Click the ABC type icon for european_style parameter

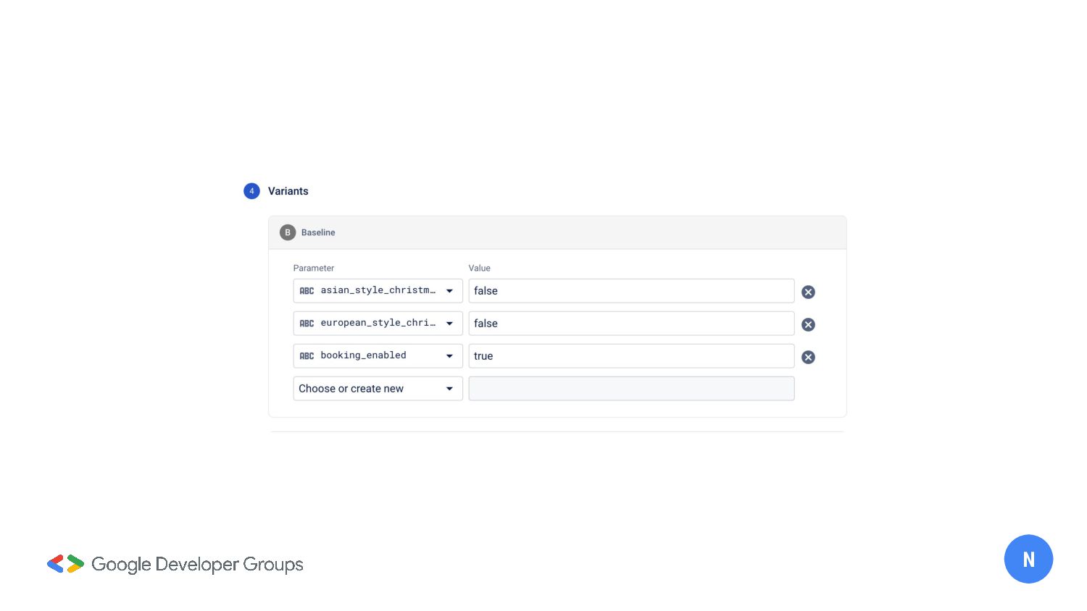coord(307,324)
